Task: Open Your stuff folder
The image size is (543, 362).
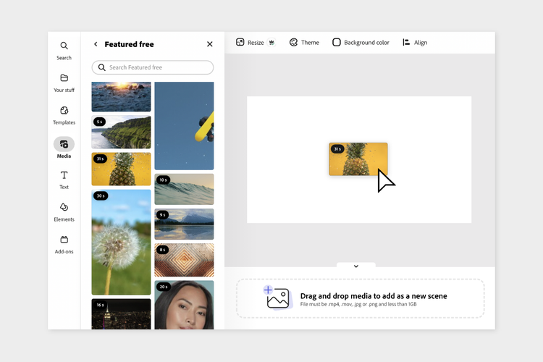Action: [x=64, y=83]
